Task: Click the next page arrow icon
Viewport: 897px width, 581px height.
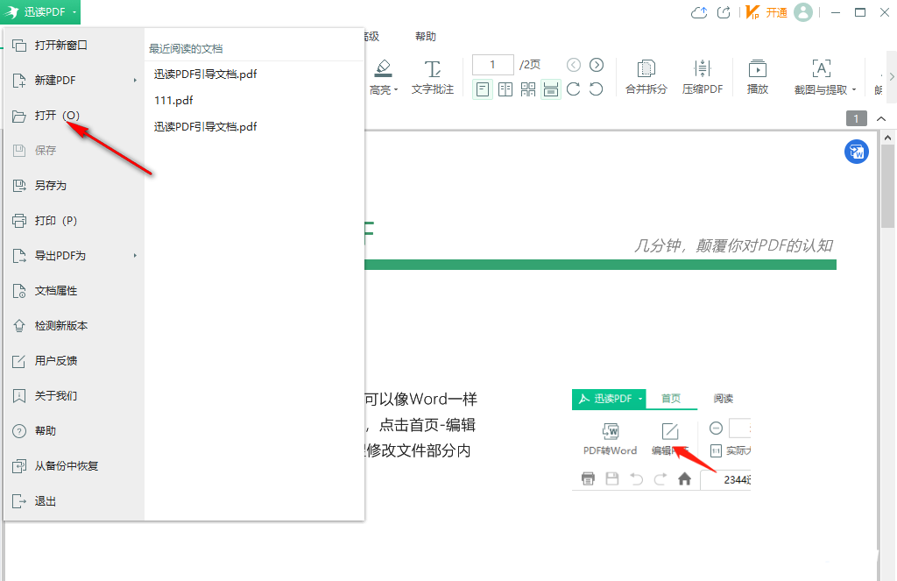Action: 598,64
